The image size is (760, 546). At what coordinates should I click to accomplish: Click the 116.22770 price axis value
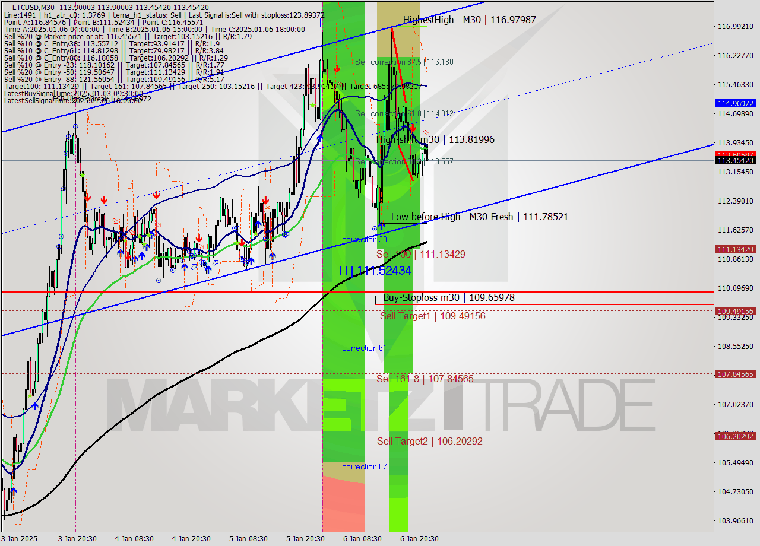(x=735, y=55)
